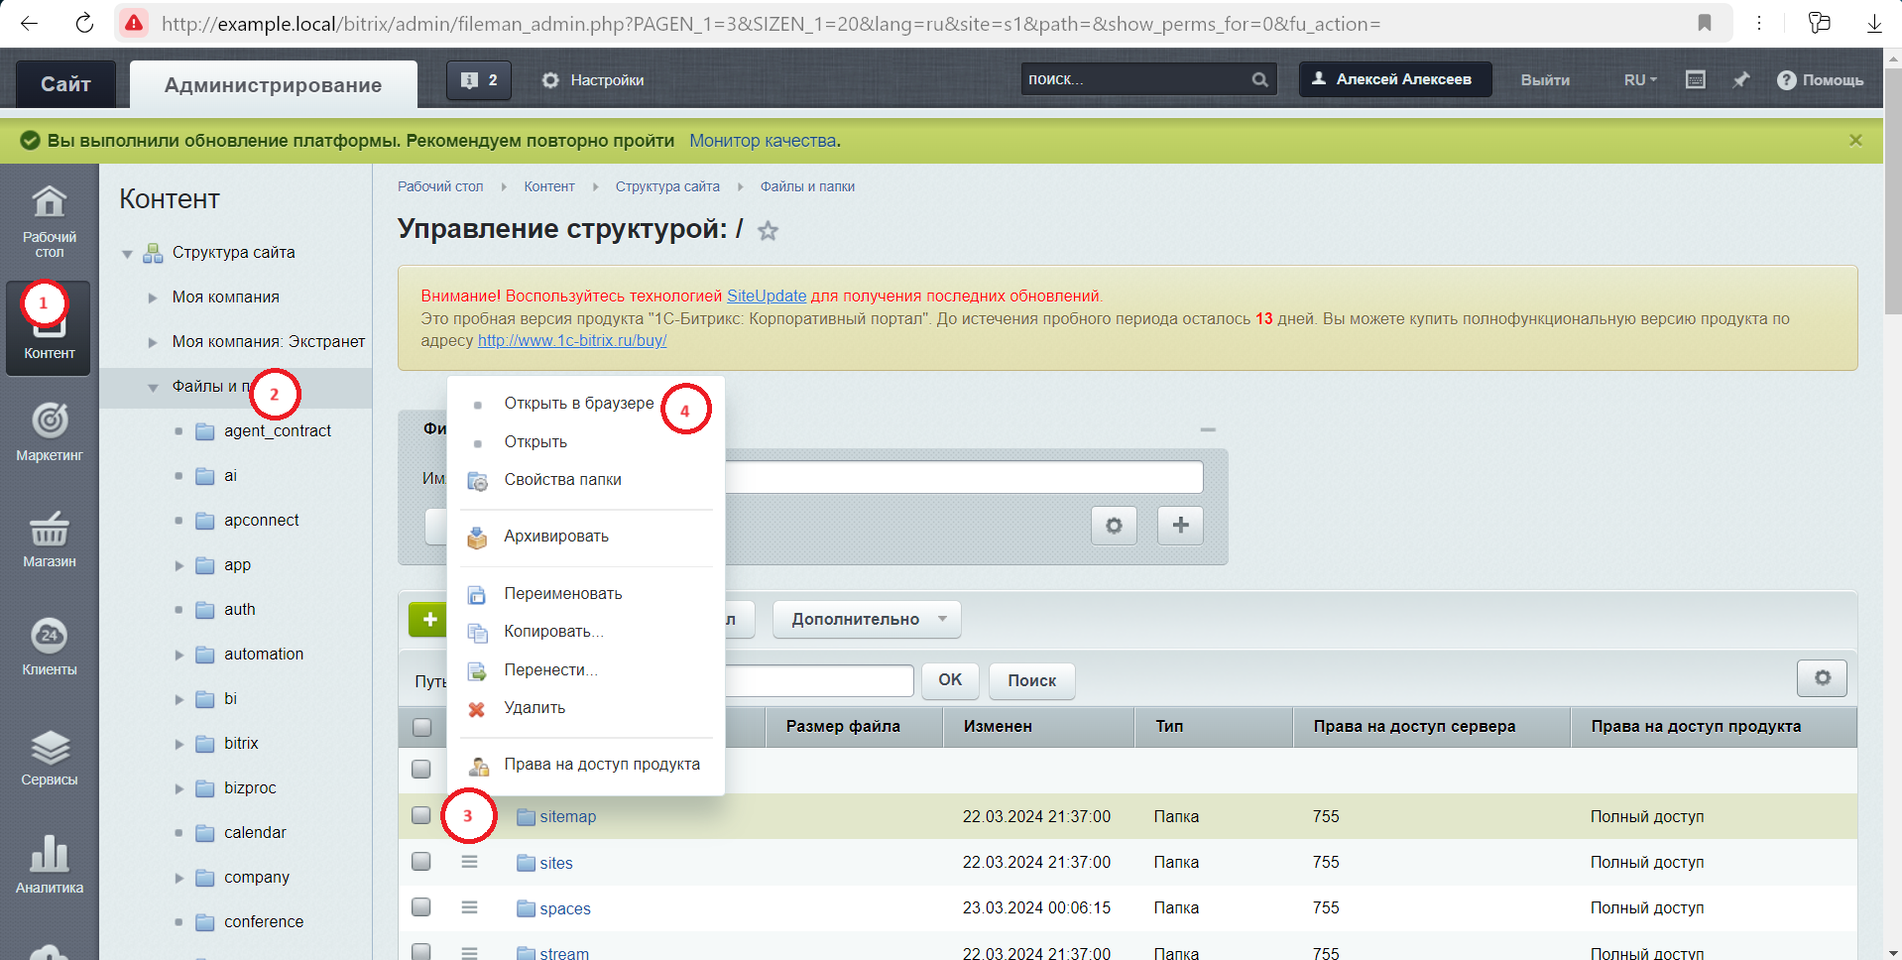Screen dimensions: 1902x960
Task: Click the green plus add button
Action: tap(429, 619)
